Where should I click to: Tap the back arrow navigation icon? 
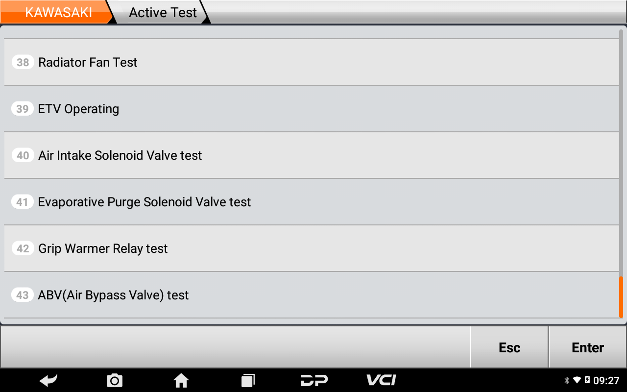(x=48, y=380)
